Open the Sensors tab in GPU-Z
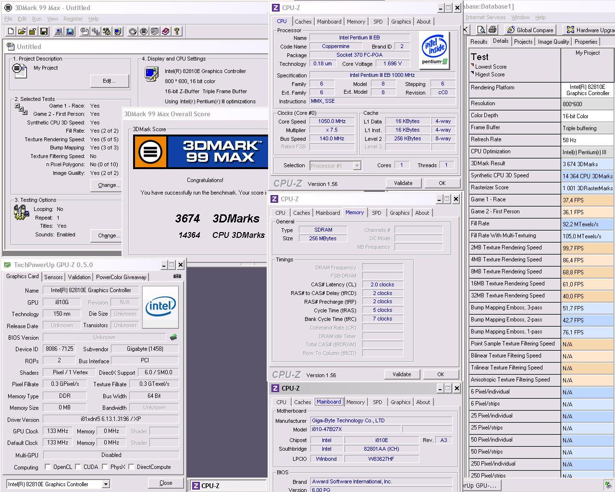 tap(53, 277)
